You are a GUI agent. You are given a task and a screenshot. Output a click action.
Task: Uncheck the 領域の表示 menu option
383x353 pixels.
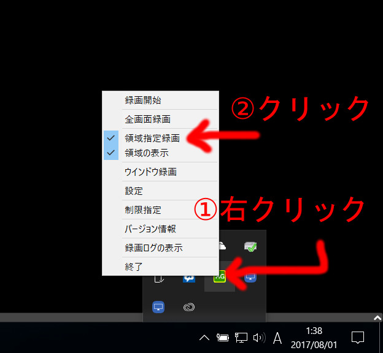160,153
